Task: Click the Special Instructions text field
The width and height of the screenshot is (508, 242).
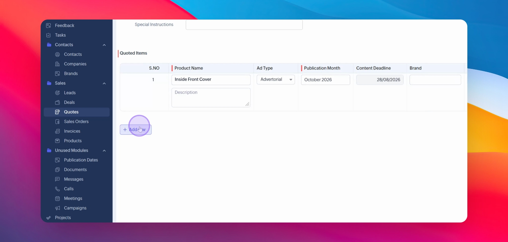Action: click(x=244, y=25)
